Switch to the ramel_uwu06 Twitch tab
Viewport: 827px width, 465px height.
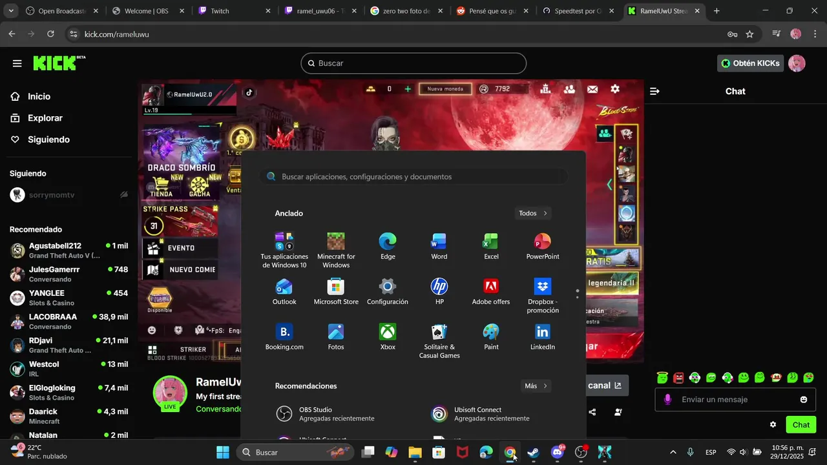321,11
